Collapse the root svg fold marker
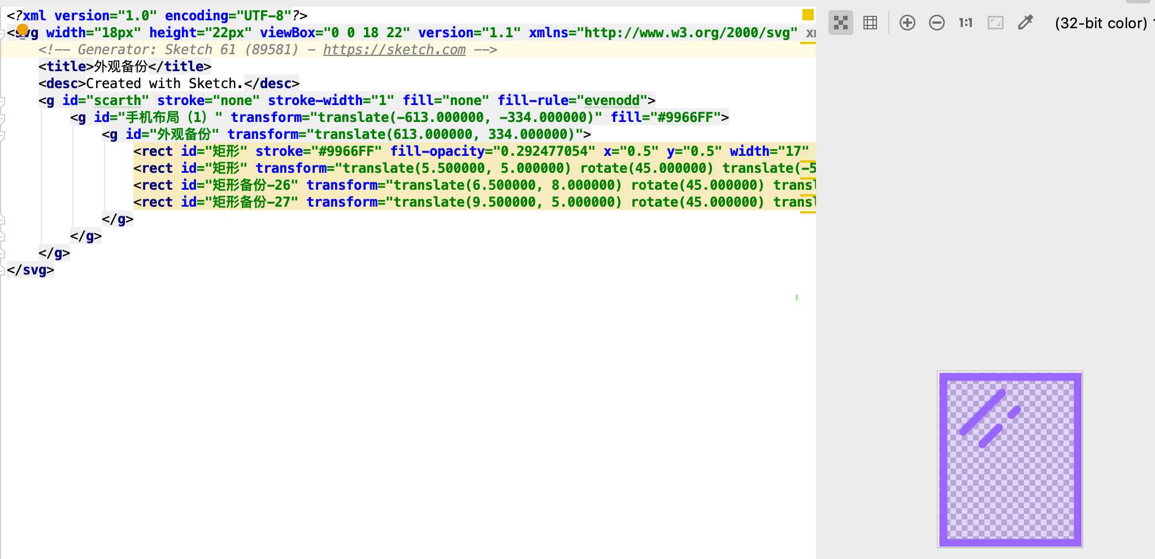The height and width of the screenshot is (559, 1155). [x=2, y=34]
